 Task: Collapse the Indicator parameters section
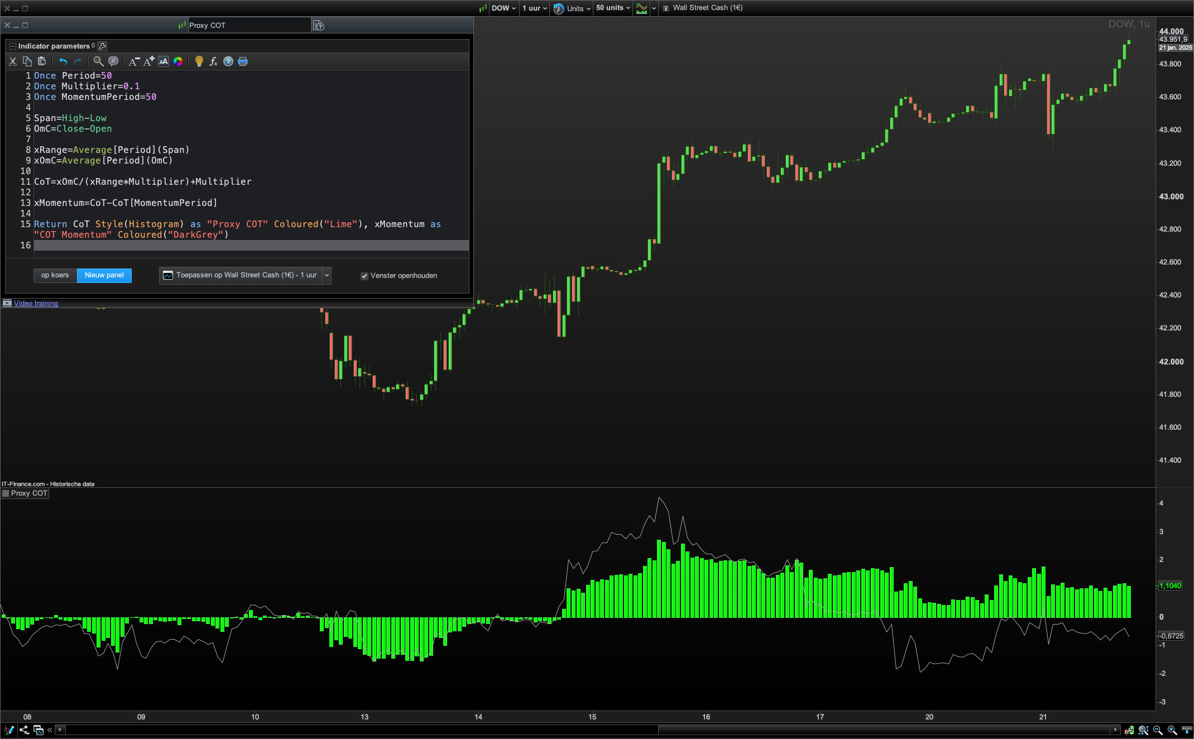tap(13, 46)
